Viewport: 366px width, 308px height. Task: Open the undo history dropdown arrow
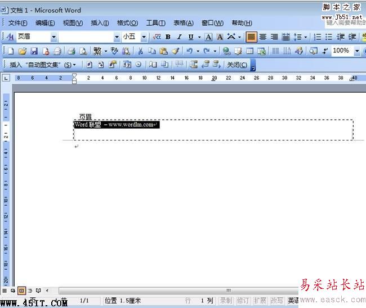tap(198, 51)
